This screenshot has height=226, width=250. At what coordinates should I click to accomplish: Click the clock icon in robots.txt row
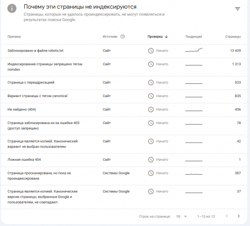(151, 51)
